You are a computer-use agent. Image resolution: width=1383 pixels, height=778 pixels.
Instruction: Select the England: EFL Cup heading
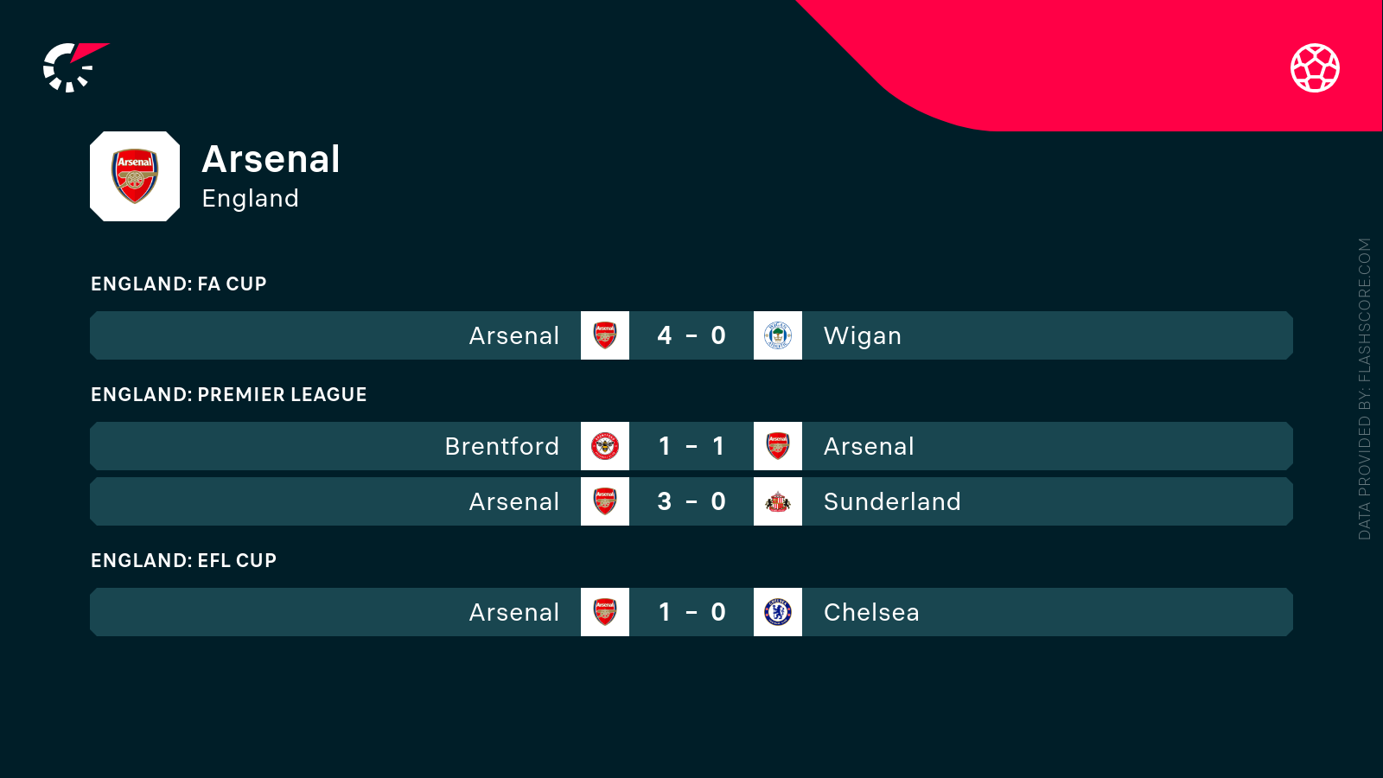[184, 560]
